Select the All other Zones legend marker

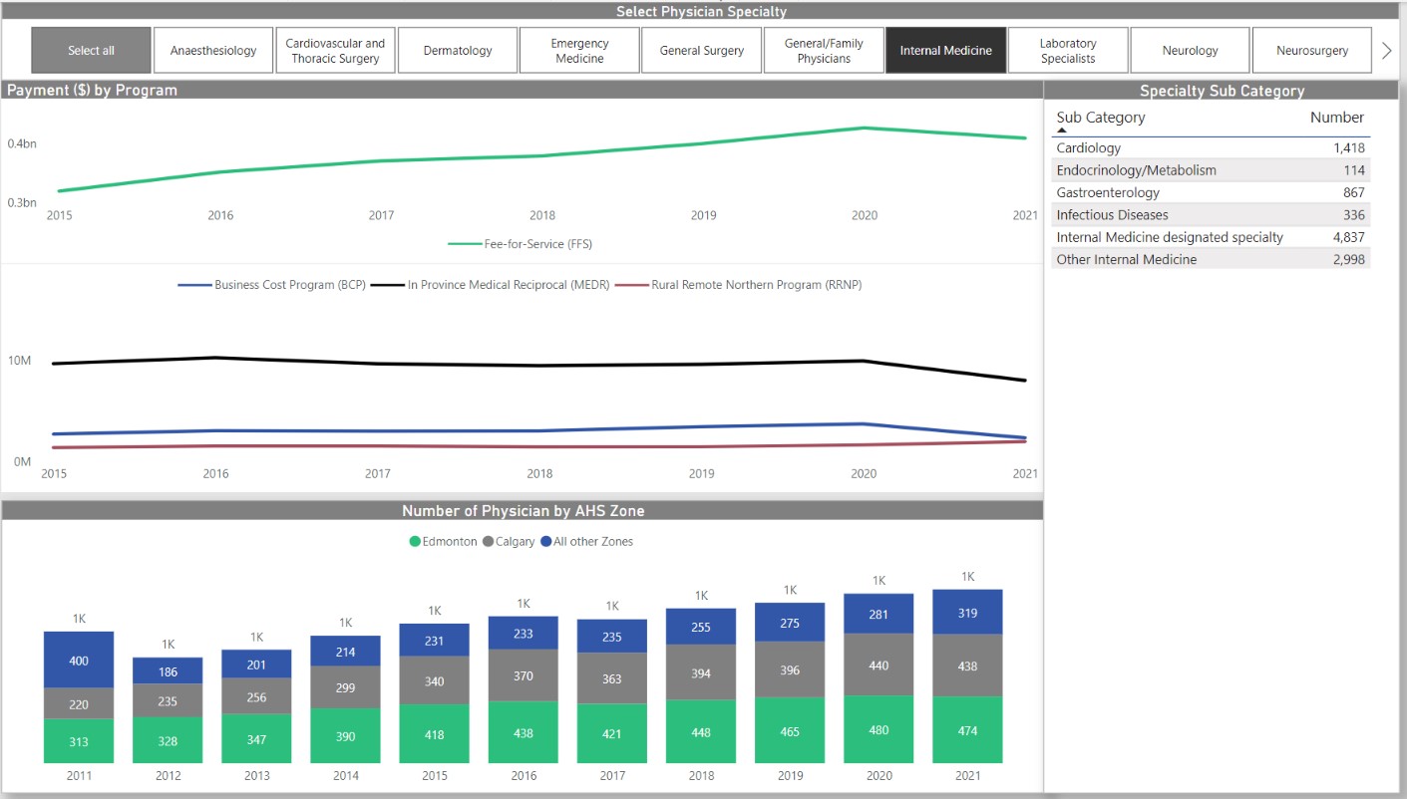click(x=543, y=541)
